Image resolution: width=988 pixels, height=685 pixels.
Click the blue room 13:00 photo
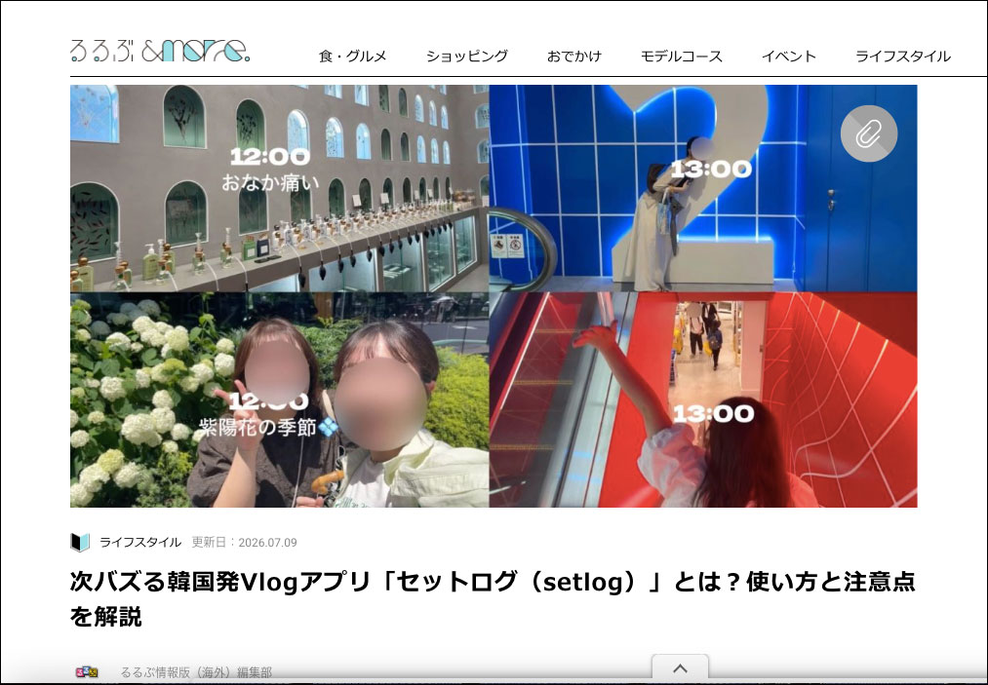703,188
